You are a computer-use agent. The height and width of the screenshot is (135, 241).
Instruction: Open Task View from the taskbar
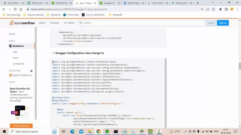coord(64,132)
